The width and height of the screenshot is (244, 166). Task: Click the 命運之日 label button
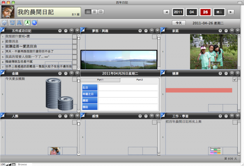point(90,94)
